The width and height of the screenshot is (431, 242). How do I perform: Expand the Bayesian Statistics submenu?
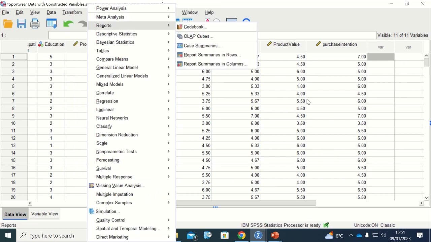coord(132,42)
